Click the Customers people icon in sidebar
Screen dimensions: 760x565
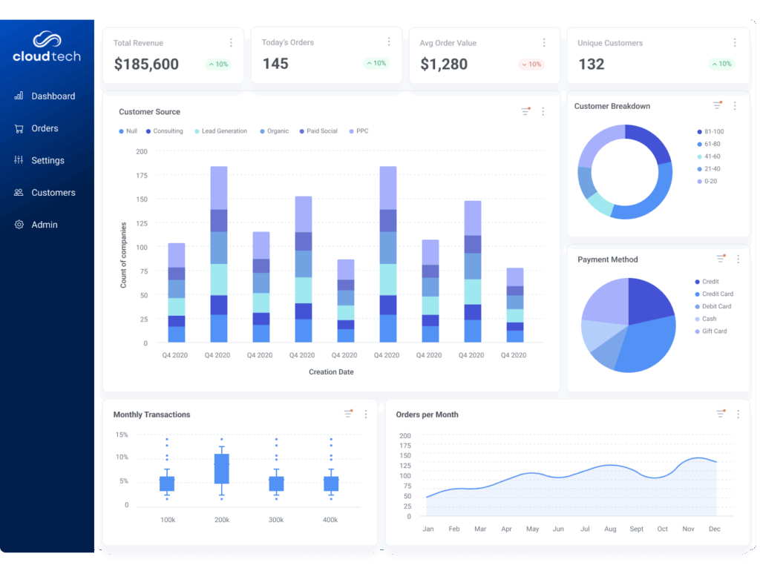pyautogui.click(x=19, y=193)
